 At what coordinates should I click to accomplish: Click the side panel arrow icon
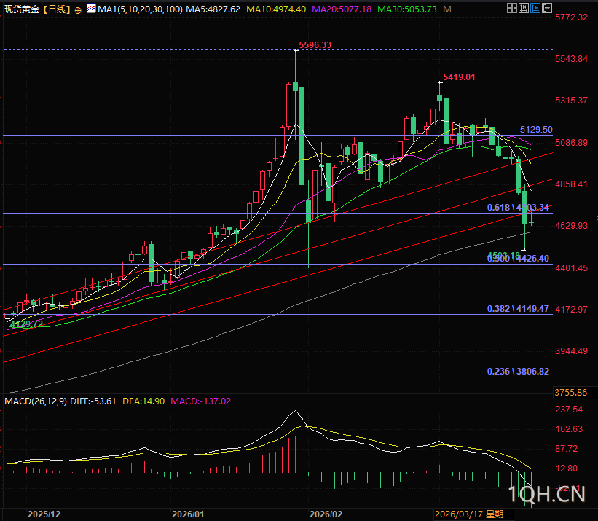tap(547, 8)
